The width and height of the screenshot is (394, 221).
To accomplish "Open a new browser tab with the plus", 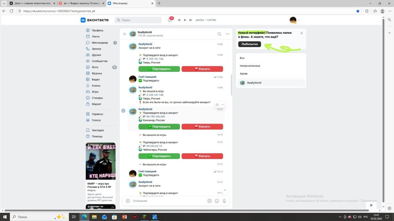I will point(159,3).
